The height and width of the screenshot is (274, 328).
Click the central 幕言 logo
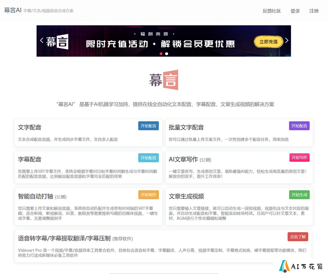pyautogui.click(x=164, y=80)
